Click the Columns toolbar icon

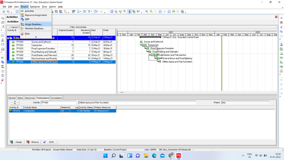point(78,12)
